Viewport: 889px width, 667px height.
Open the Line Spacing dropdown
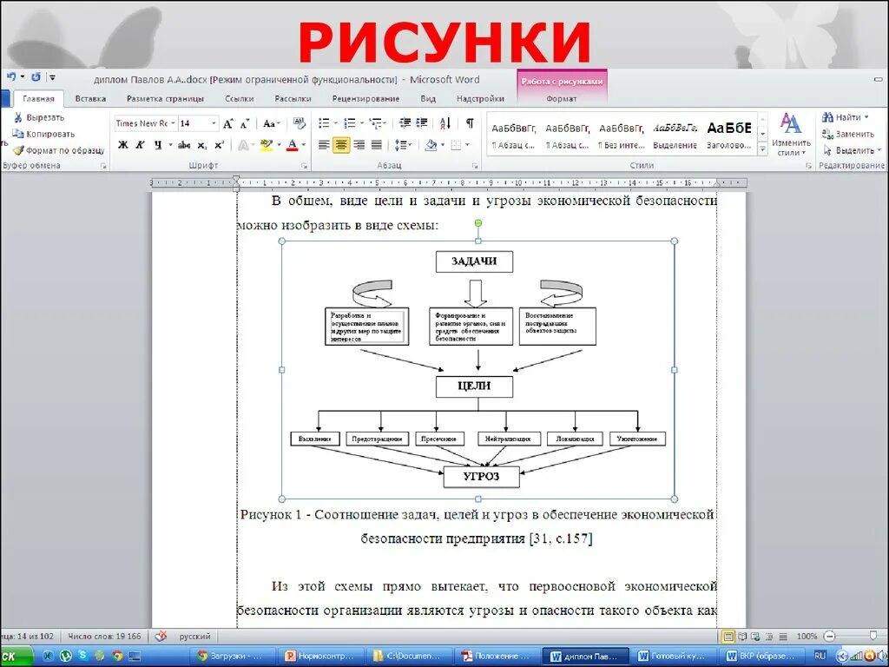403,145
